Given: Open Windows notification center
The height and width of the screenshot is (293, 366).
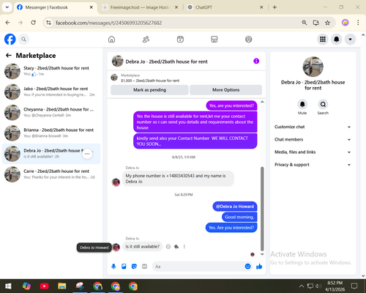Looking at the screenshot, I should tap(354, 286).
